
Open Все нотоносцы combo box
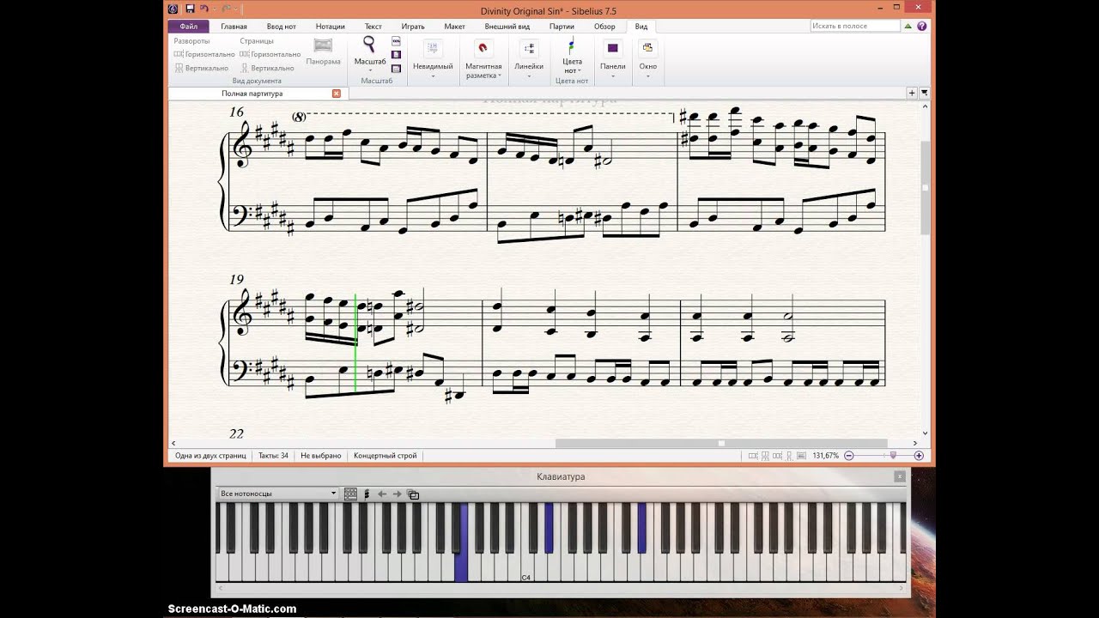coord(278,494)
